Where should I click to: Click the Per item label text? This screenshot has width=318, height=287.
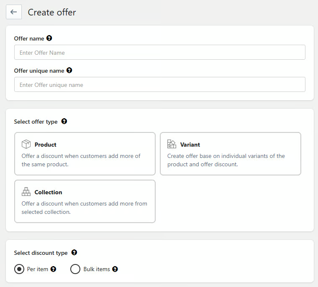point(38,269)
